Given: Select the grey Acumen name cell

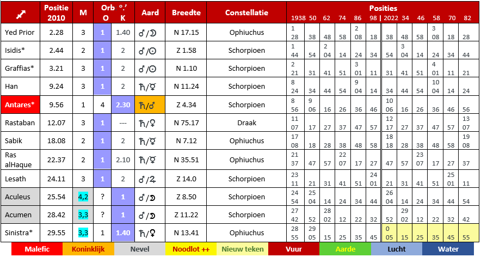Looking at the screenshot, I should click(x=20, y=215).
